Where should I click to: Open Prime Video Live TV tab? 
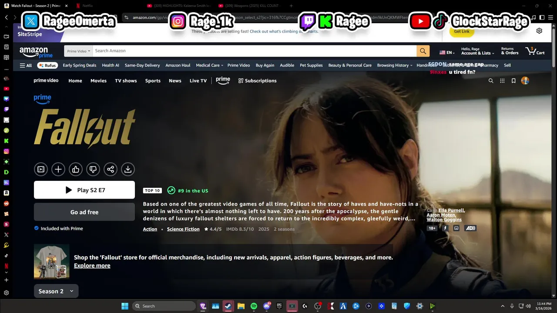click(x=198, y=81)
